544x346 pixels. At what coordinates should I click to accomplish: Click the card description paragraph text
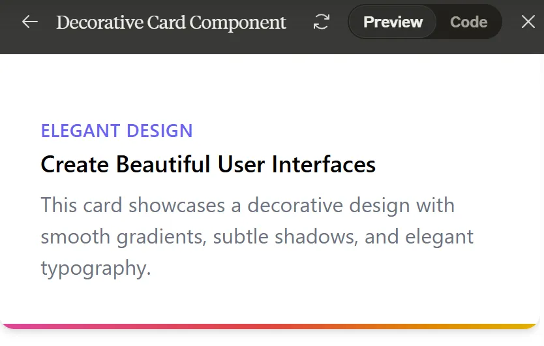[257, 236]
